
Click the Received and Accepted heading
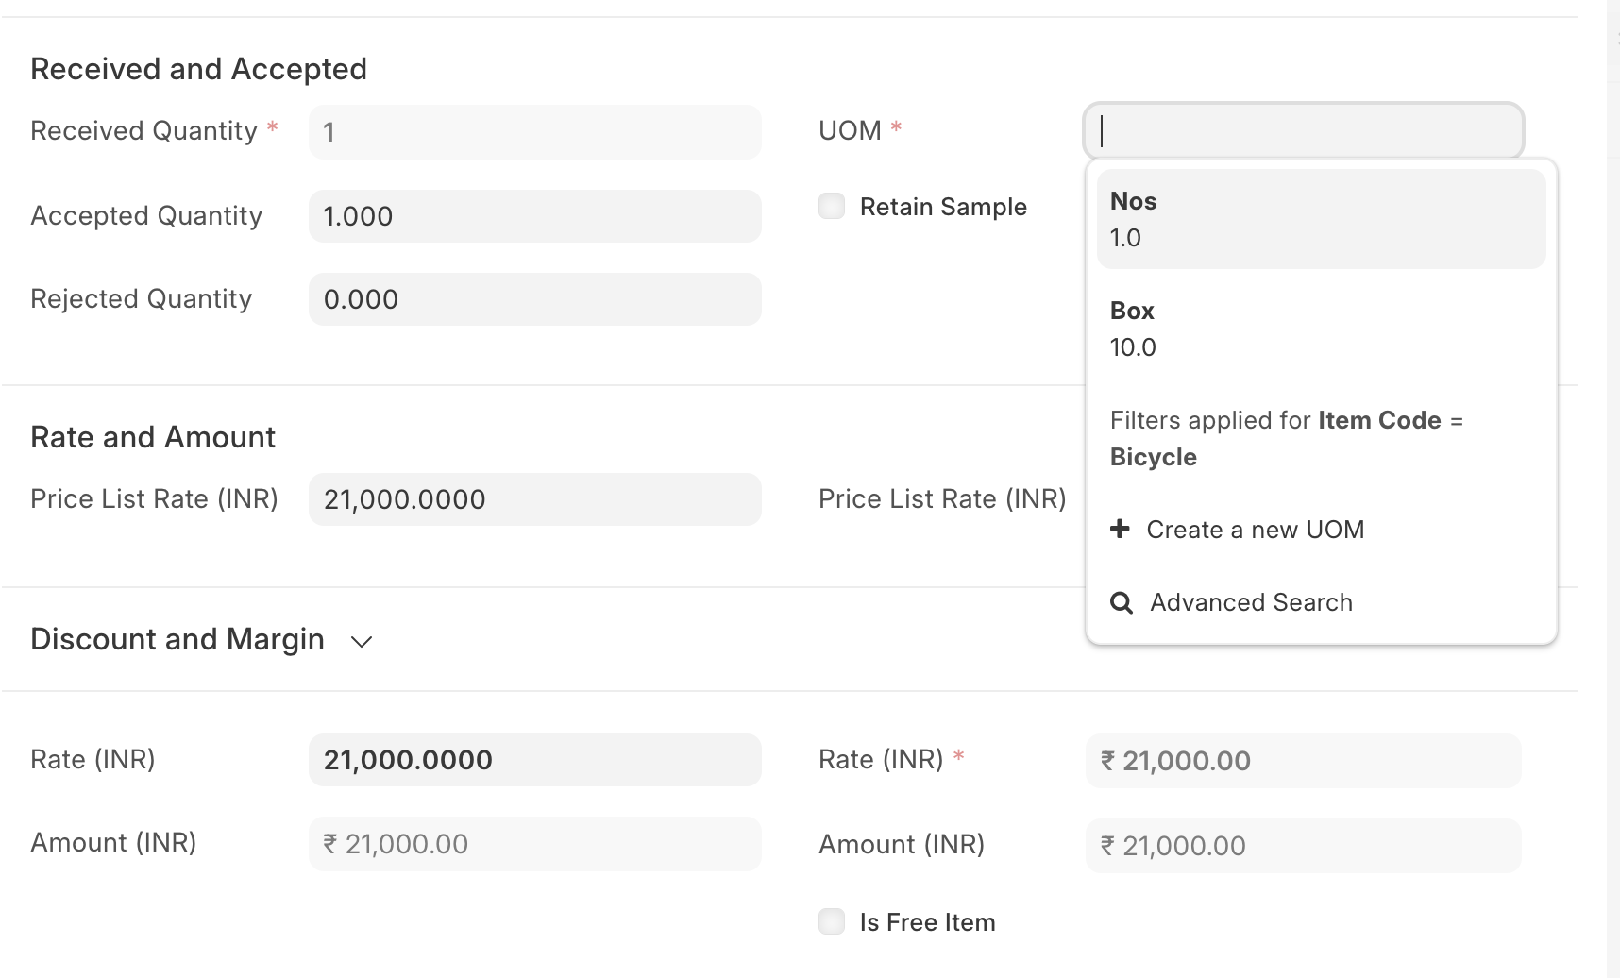pos(198,69)
